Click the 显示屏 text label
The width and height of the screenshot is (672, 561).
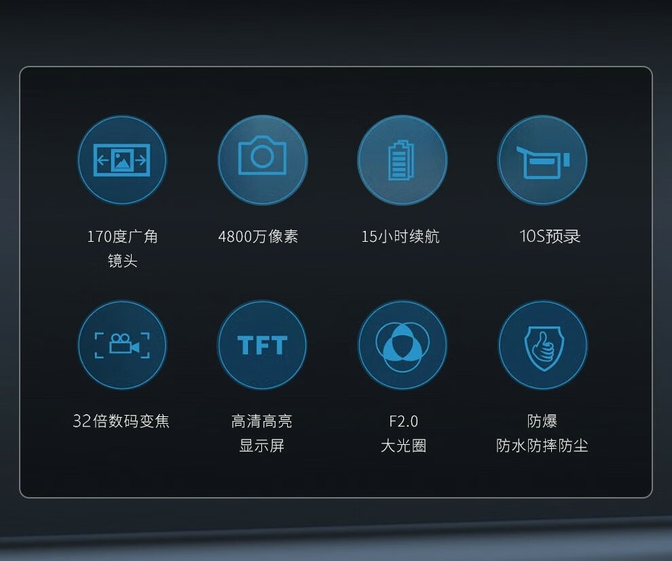(262, 446)
